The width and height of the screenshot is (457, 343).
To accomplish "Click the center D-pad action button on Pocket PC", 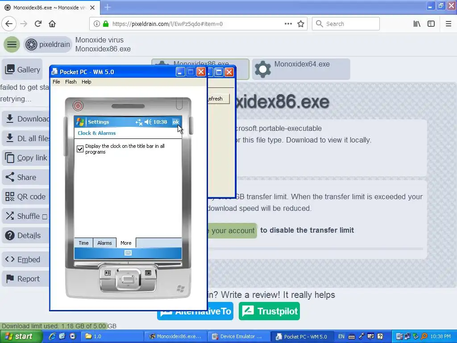I will pyautogui.click(x=128, y=279).
